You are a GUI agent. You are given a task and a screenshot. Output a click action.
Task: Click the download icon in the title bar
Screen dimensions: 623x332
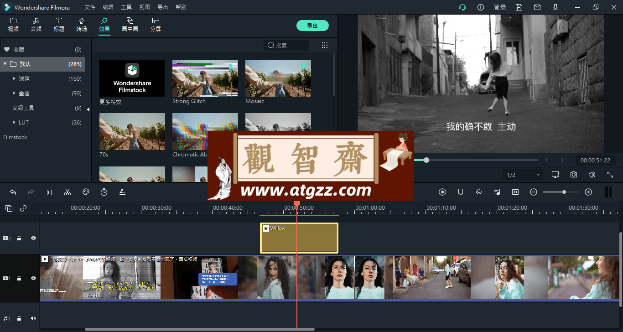click(x=556, y=7)
